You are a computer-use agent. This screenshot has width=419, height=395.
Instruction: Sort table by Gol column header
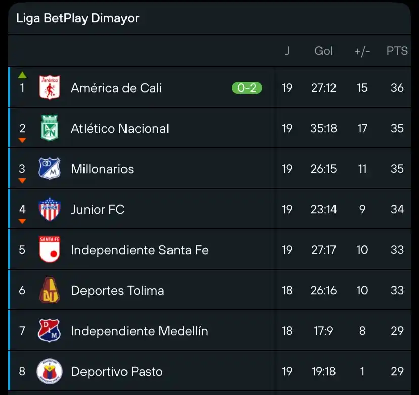pos(323,51)
